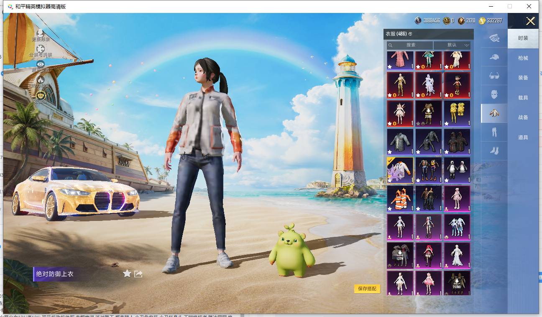
Task: Select the outfit set category icon
Action: (x=494, y=38)
